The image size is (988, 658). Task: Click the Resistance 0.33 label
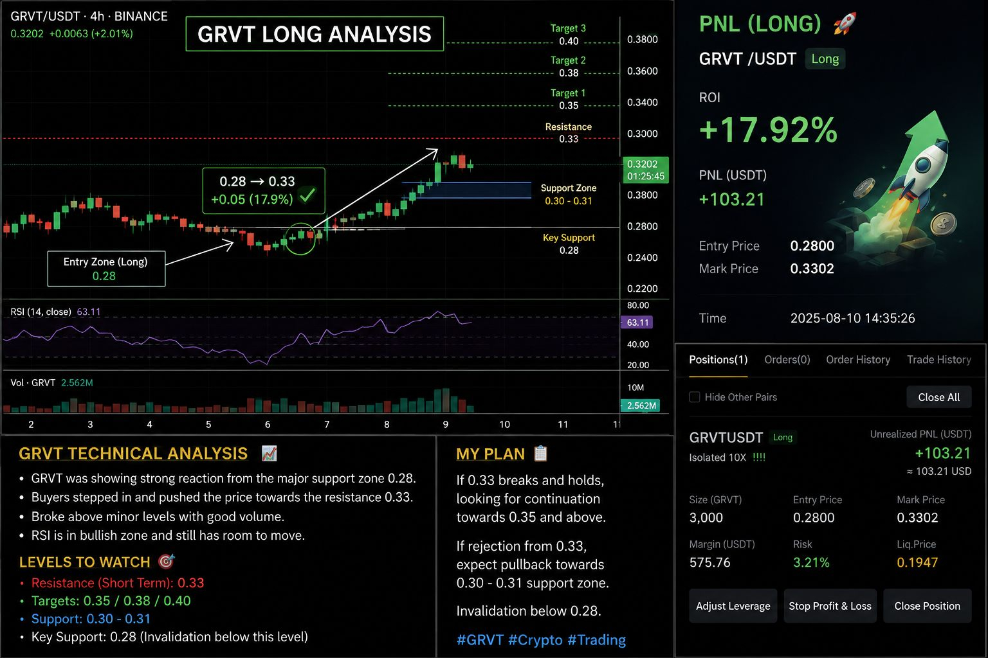point(569,133)
